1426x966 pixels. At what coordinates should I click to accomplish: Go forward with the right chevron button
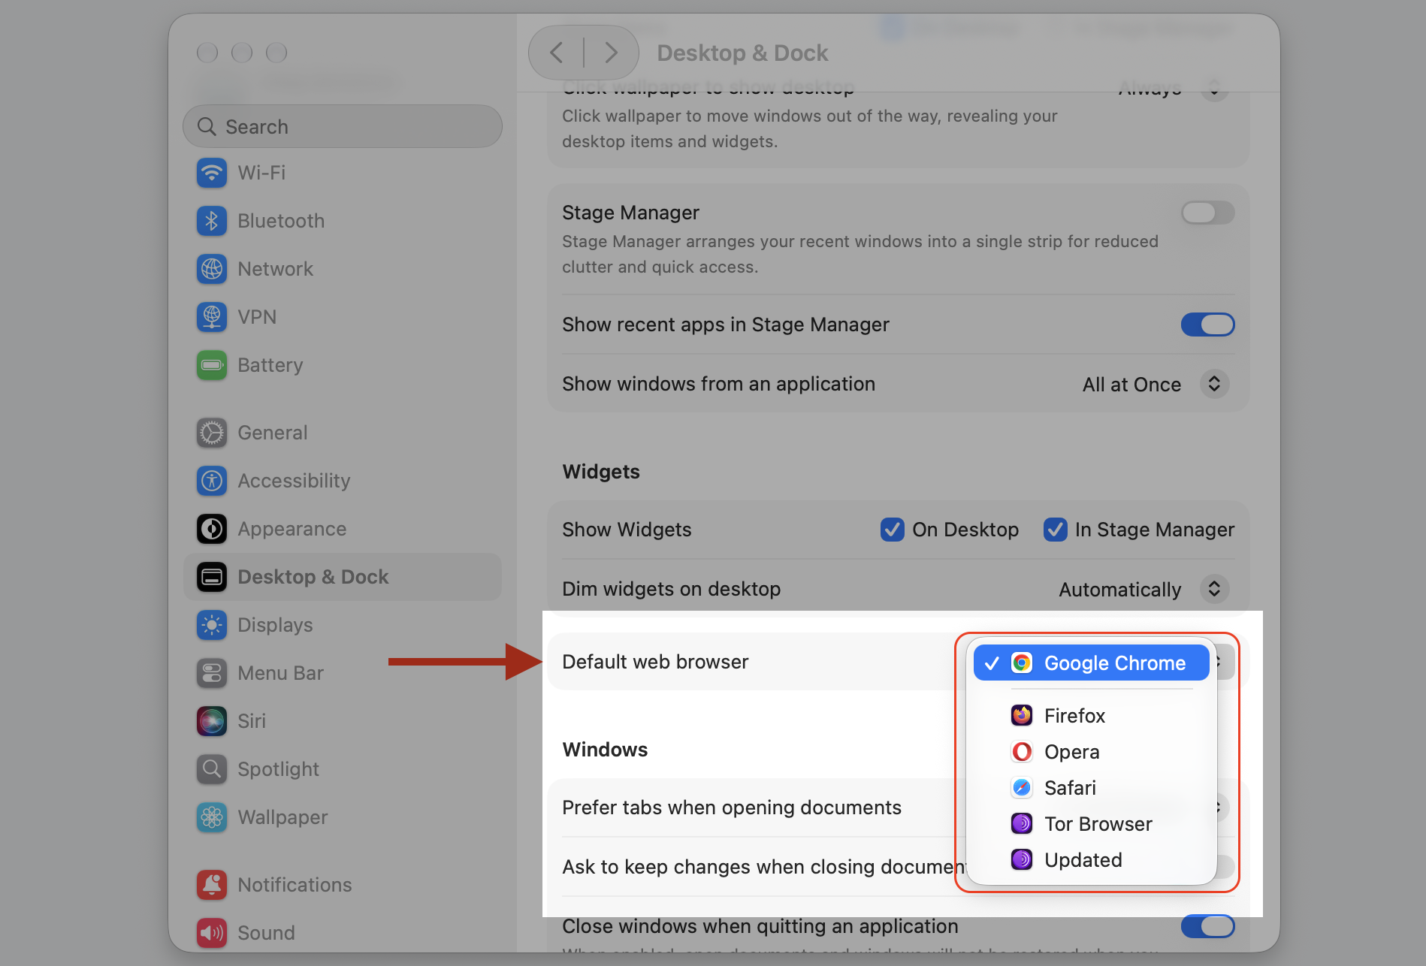pyautogui.click(x=611, y=53)
